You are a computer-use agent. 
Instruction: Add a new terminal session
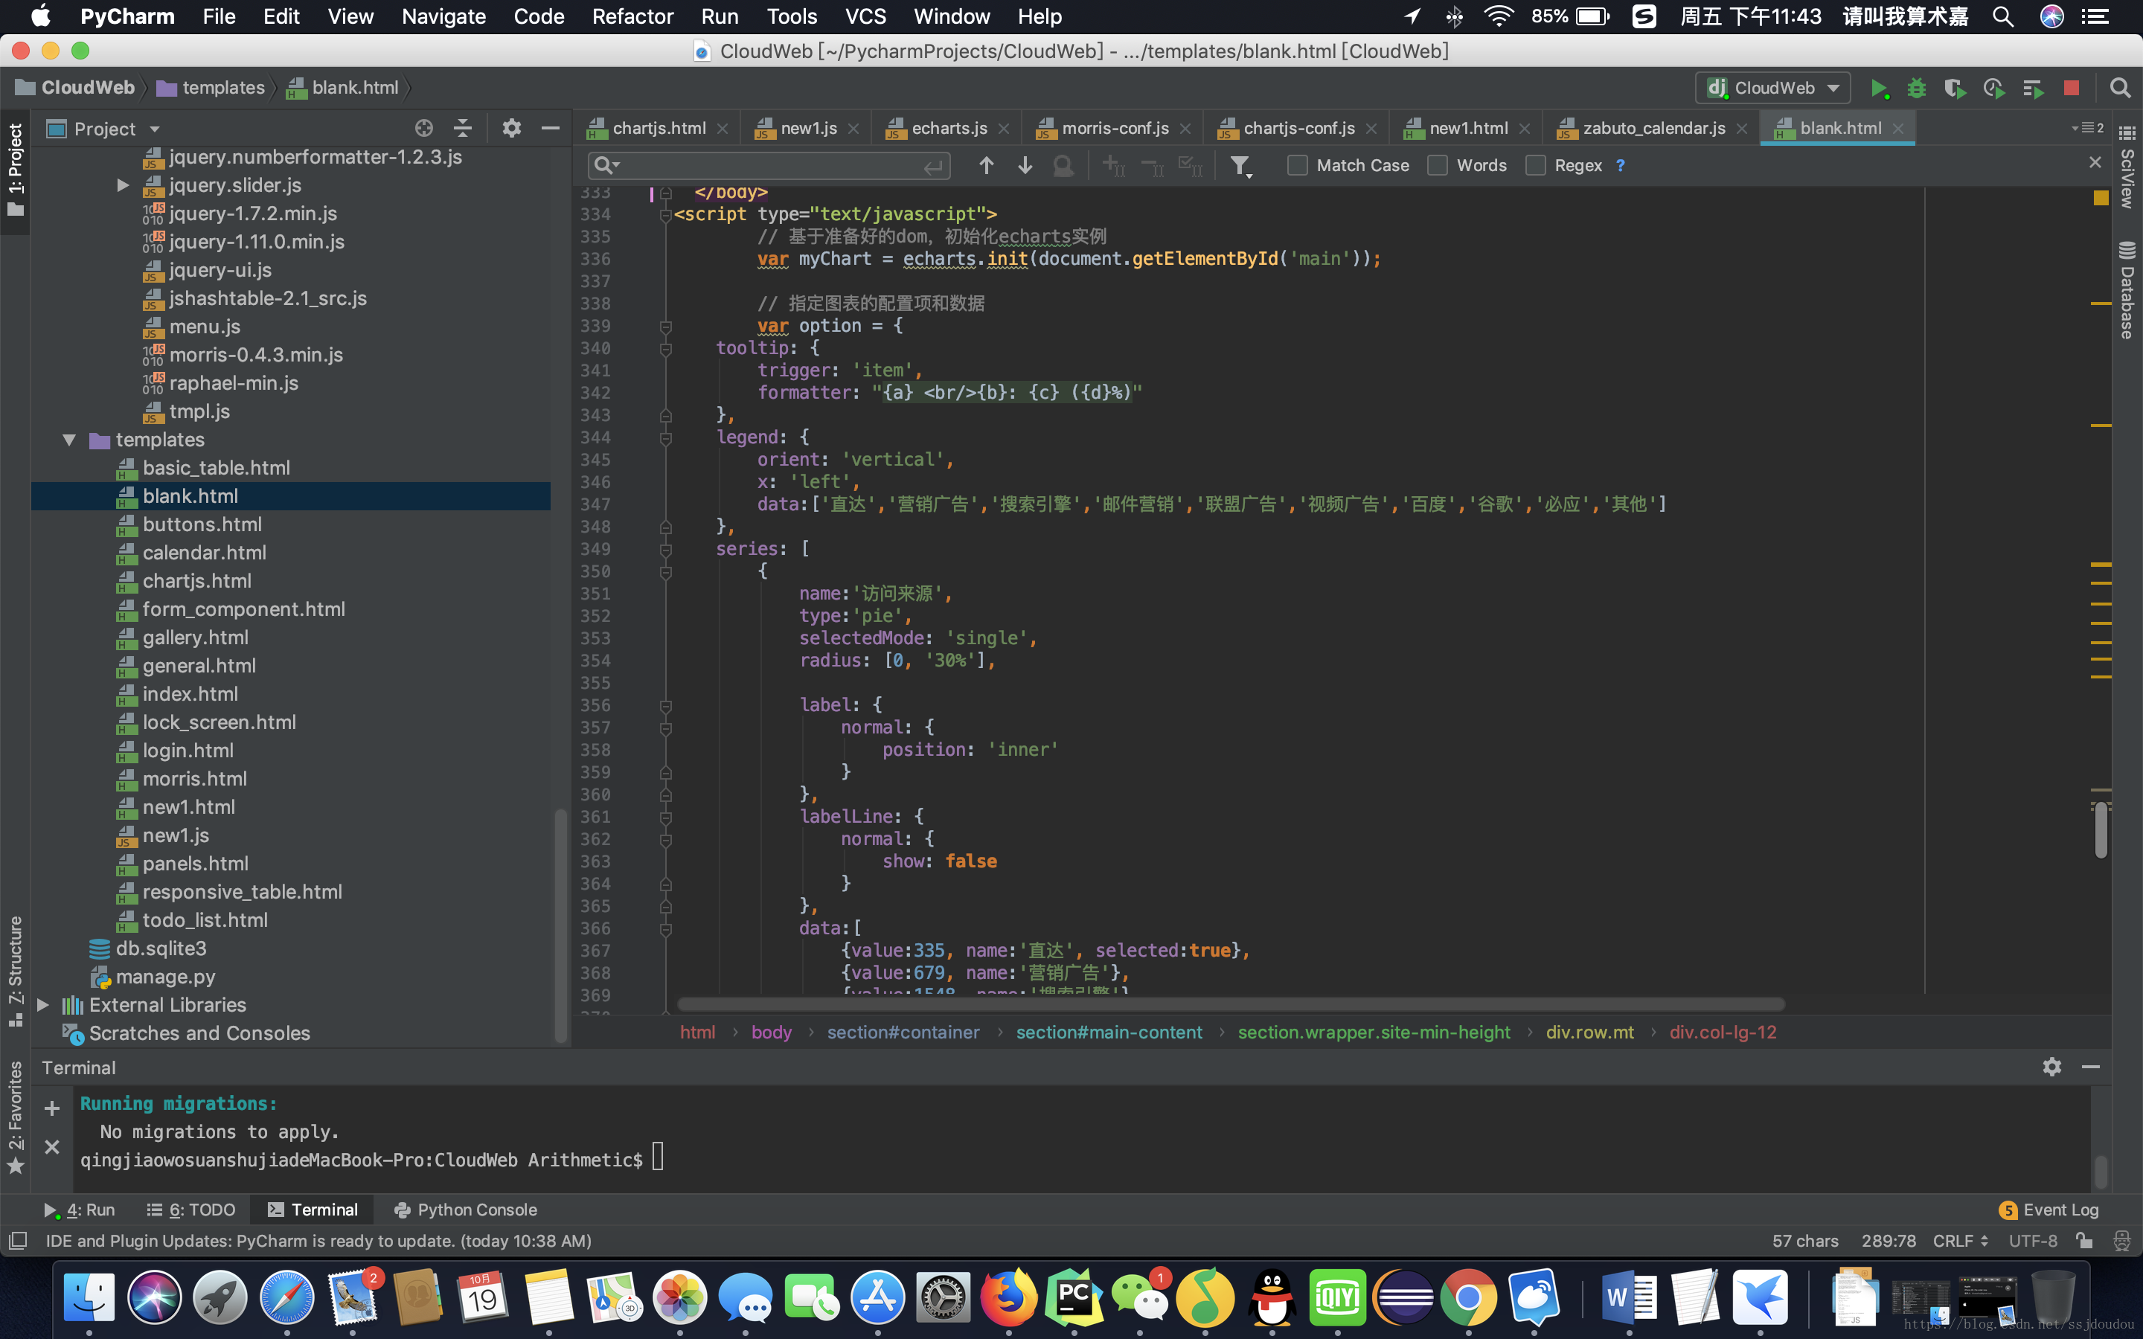coord(52,1108)
